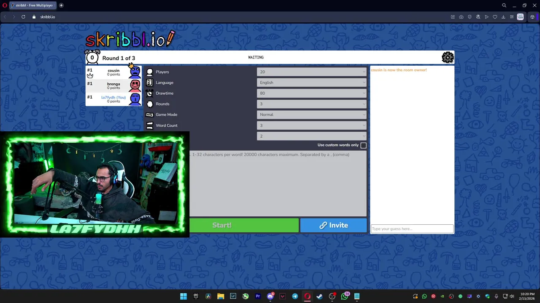
Task: Open skribbl.io settings gear icon
Action: (448, 57)
